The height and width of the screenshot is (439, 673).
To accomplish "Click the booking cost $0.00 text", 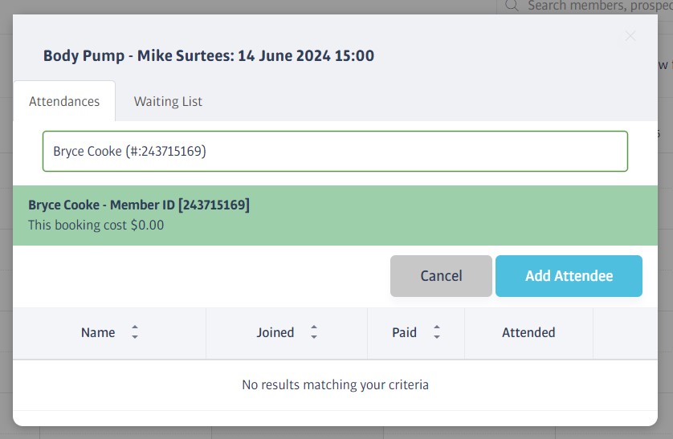I will (x=96, y=225).
